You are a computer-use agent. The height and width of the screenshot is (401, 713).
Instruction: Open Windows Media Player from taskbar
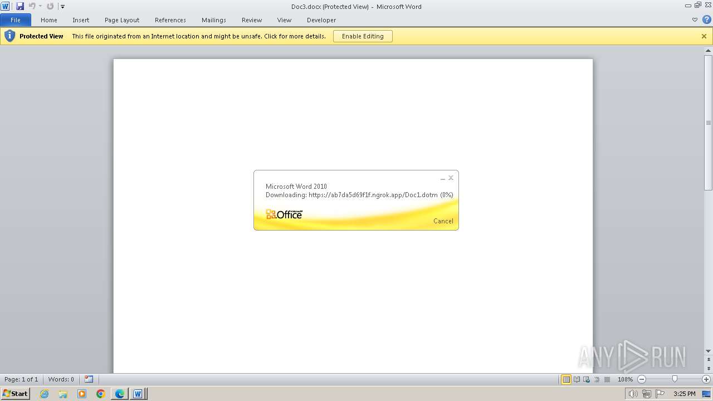(x=82, y=394)
